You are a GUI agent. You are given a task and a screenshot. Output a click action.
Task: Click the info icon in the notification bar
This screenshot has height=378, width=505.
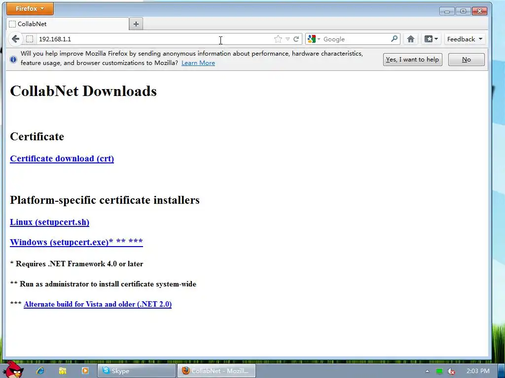(x=13, y=60)
